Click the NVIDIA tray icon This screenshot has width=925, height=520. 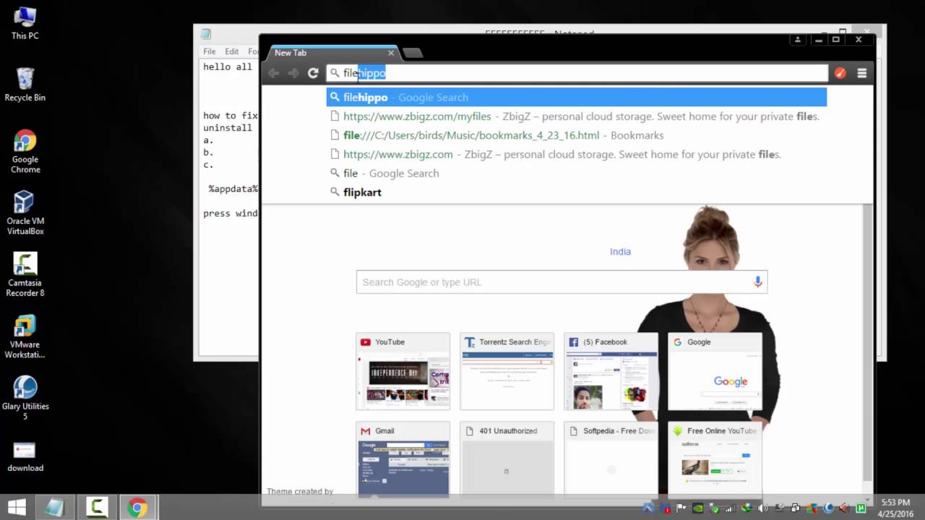click(697, 508)
